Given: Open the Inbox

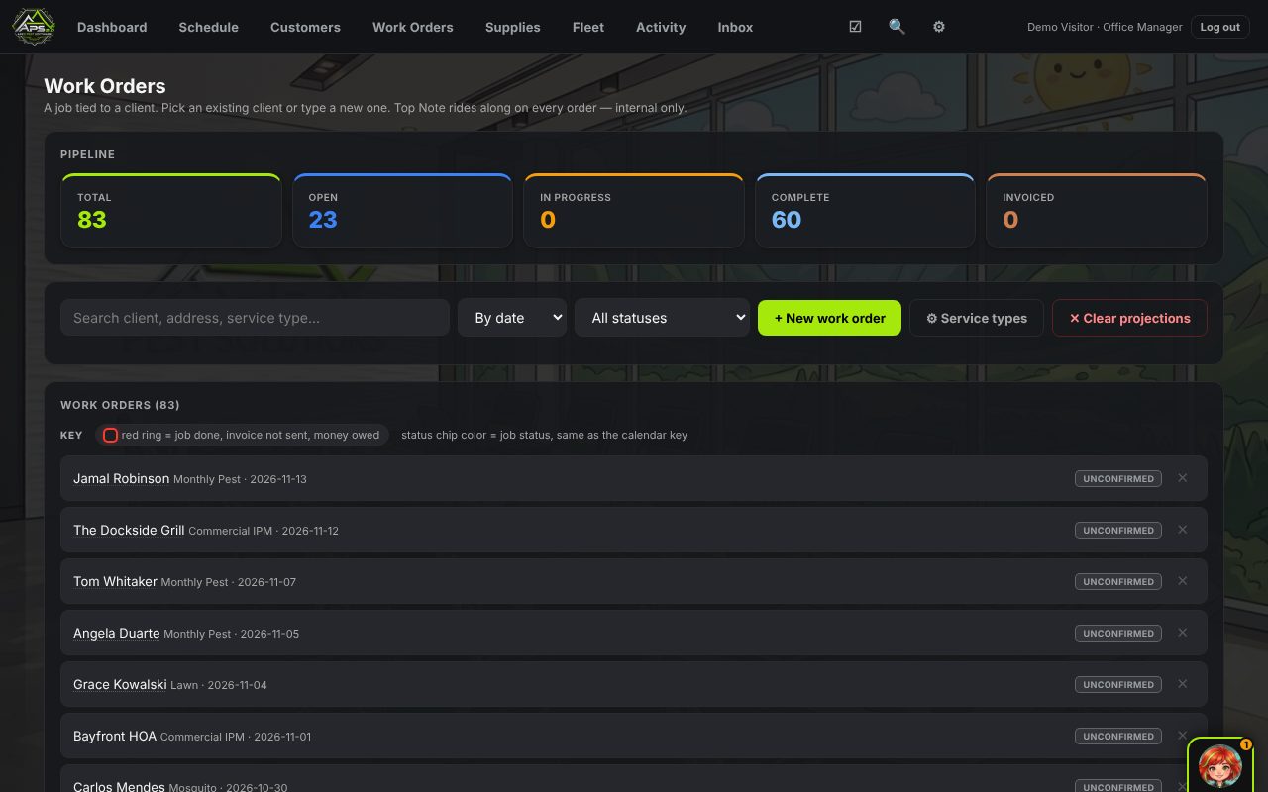Looking at the screenshot, I should pyautogui.click(x=735, y=27).
